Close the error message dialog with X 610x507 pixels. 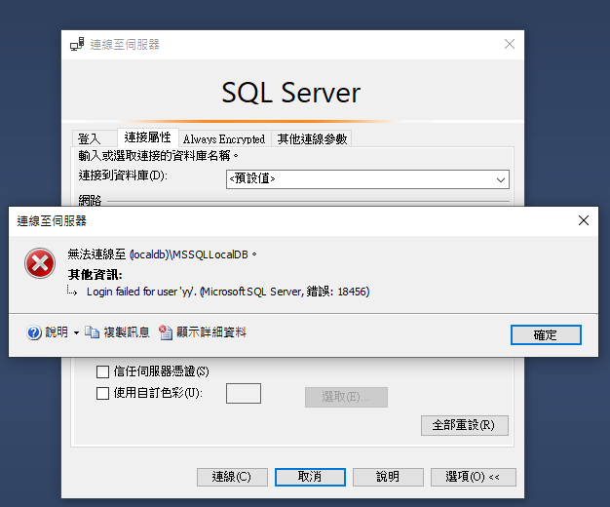click(x=583, y=220)
